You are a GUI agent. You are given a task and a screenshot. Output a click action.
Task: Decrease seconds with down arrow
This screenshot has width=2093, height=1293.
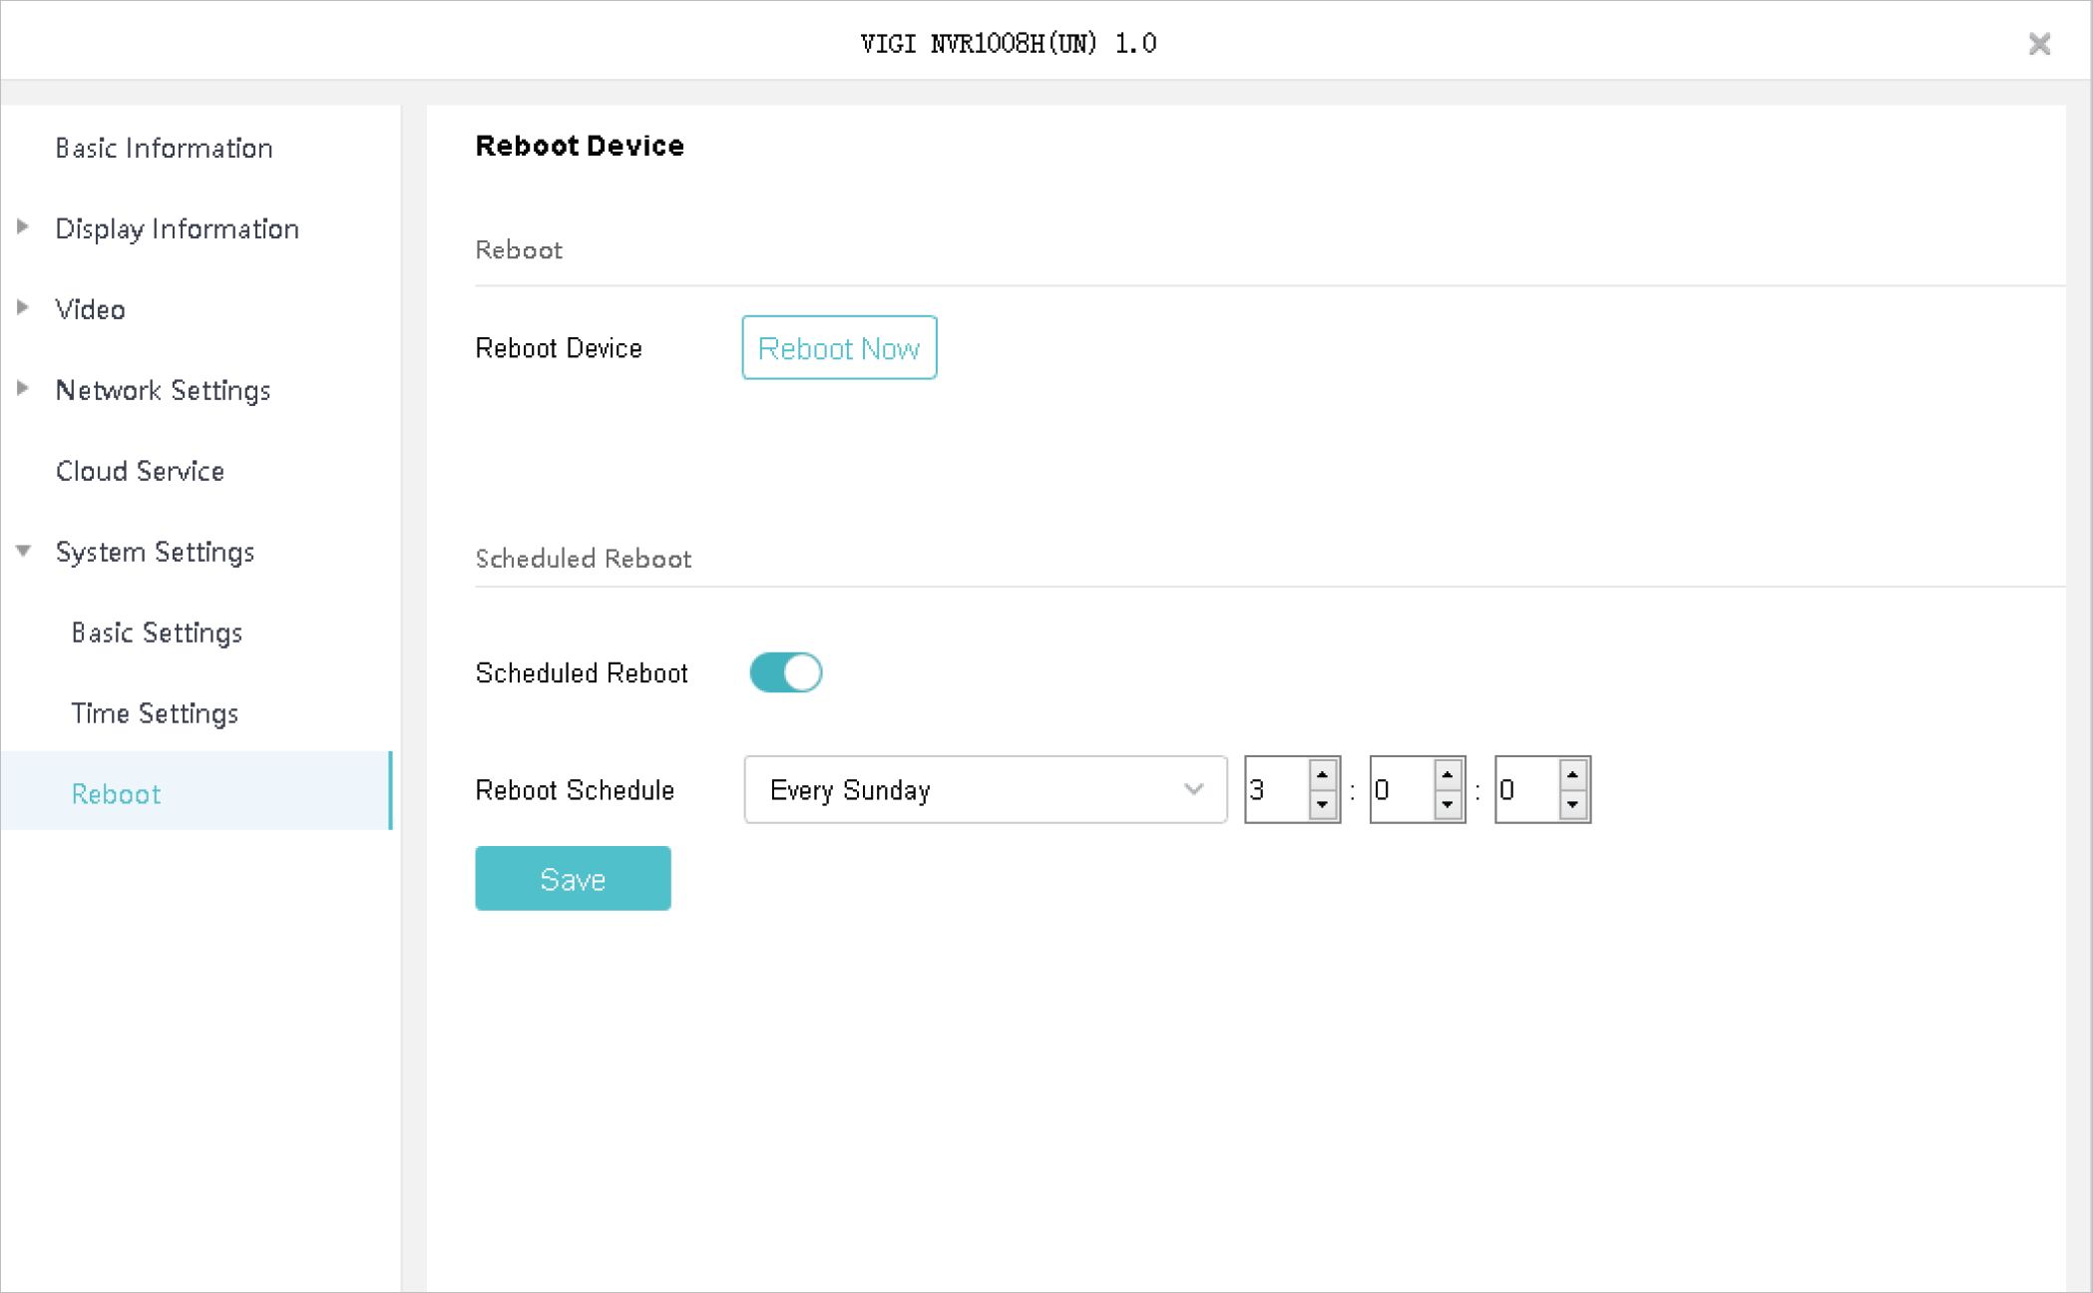coord(1572,804)
